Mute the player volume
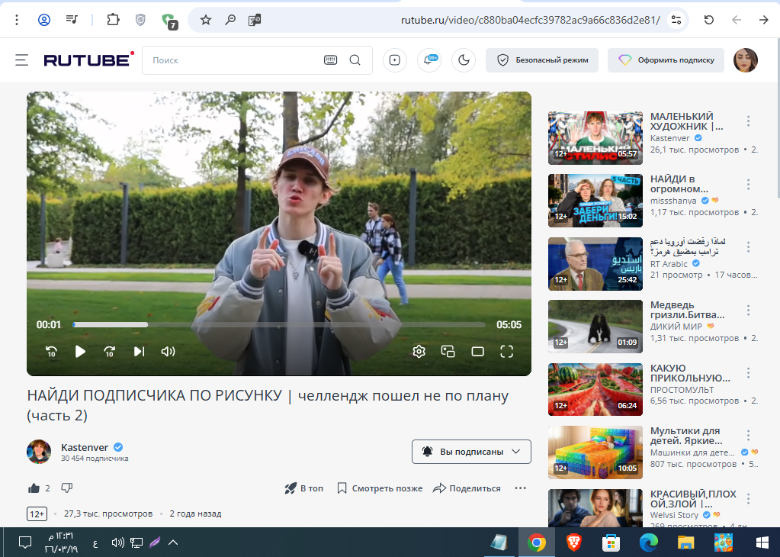780x557 pixels. point(169,352)
